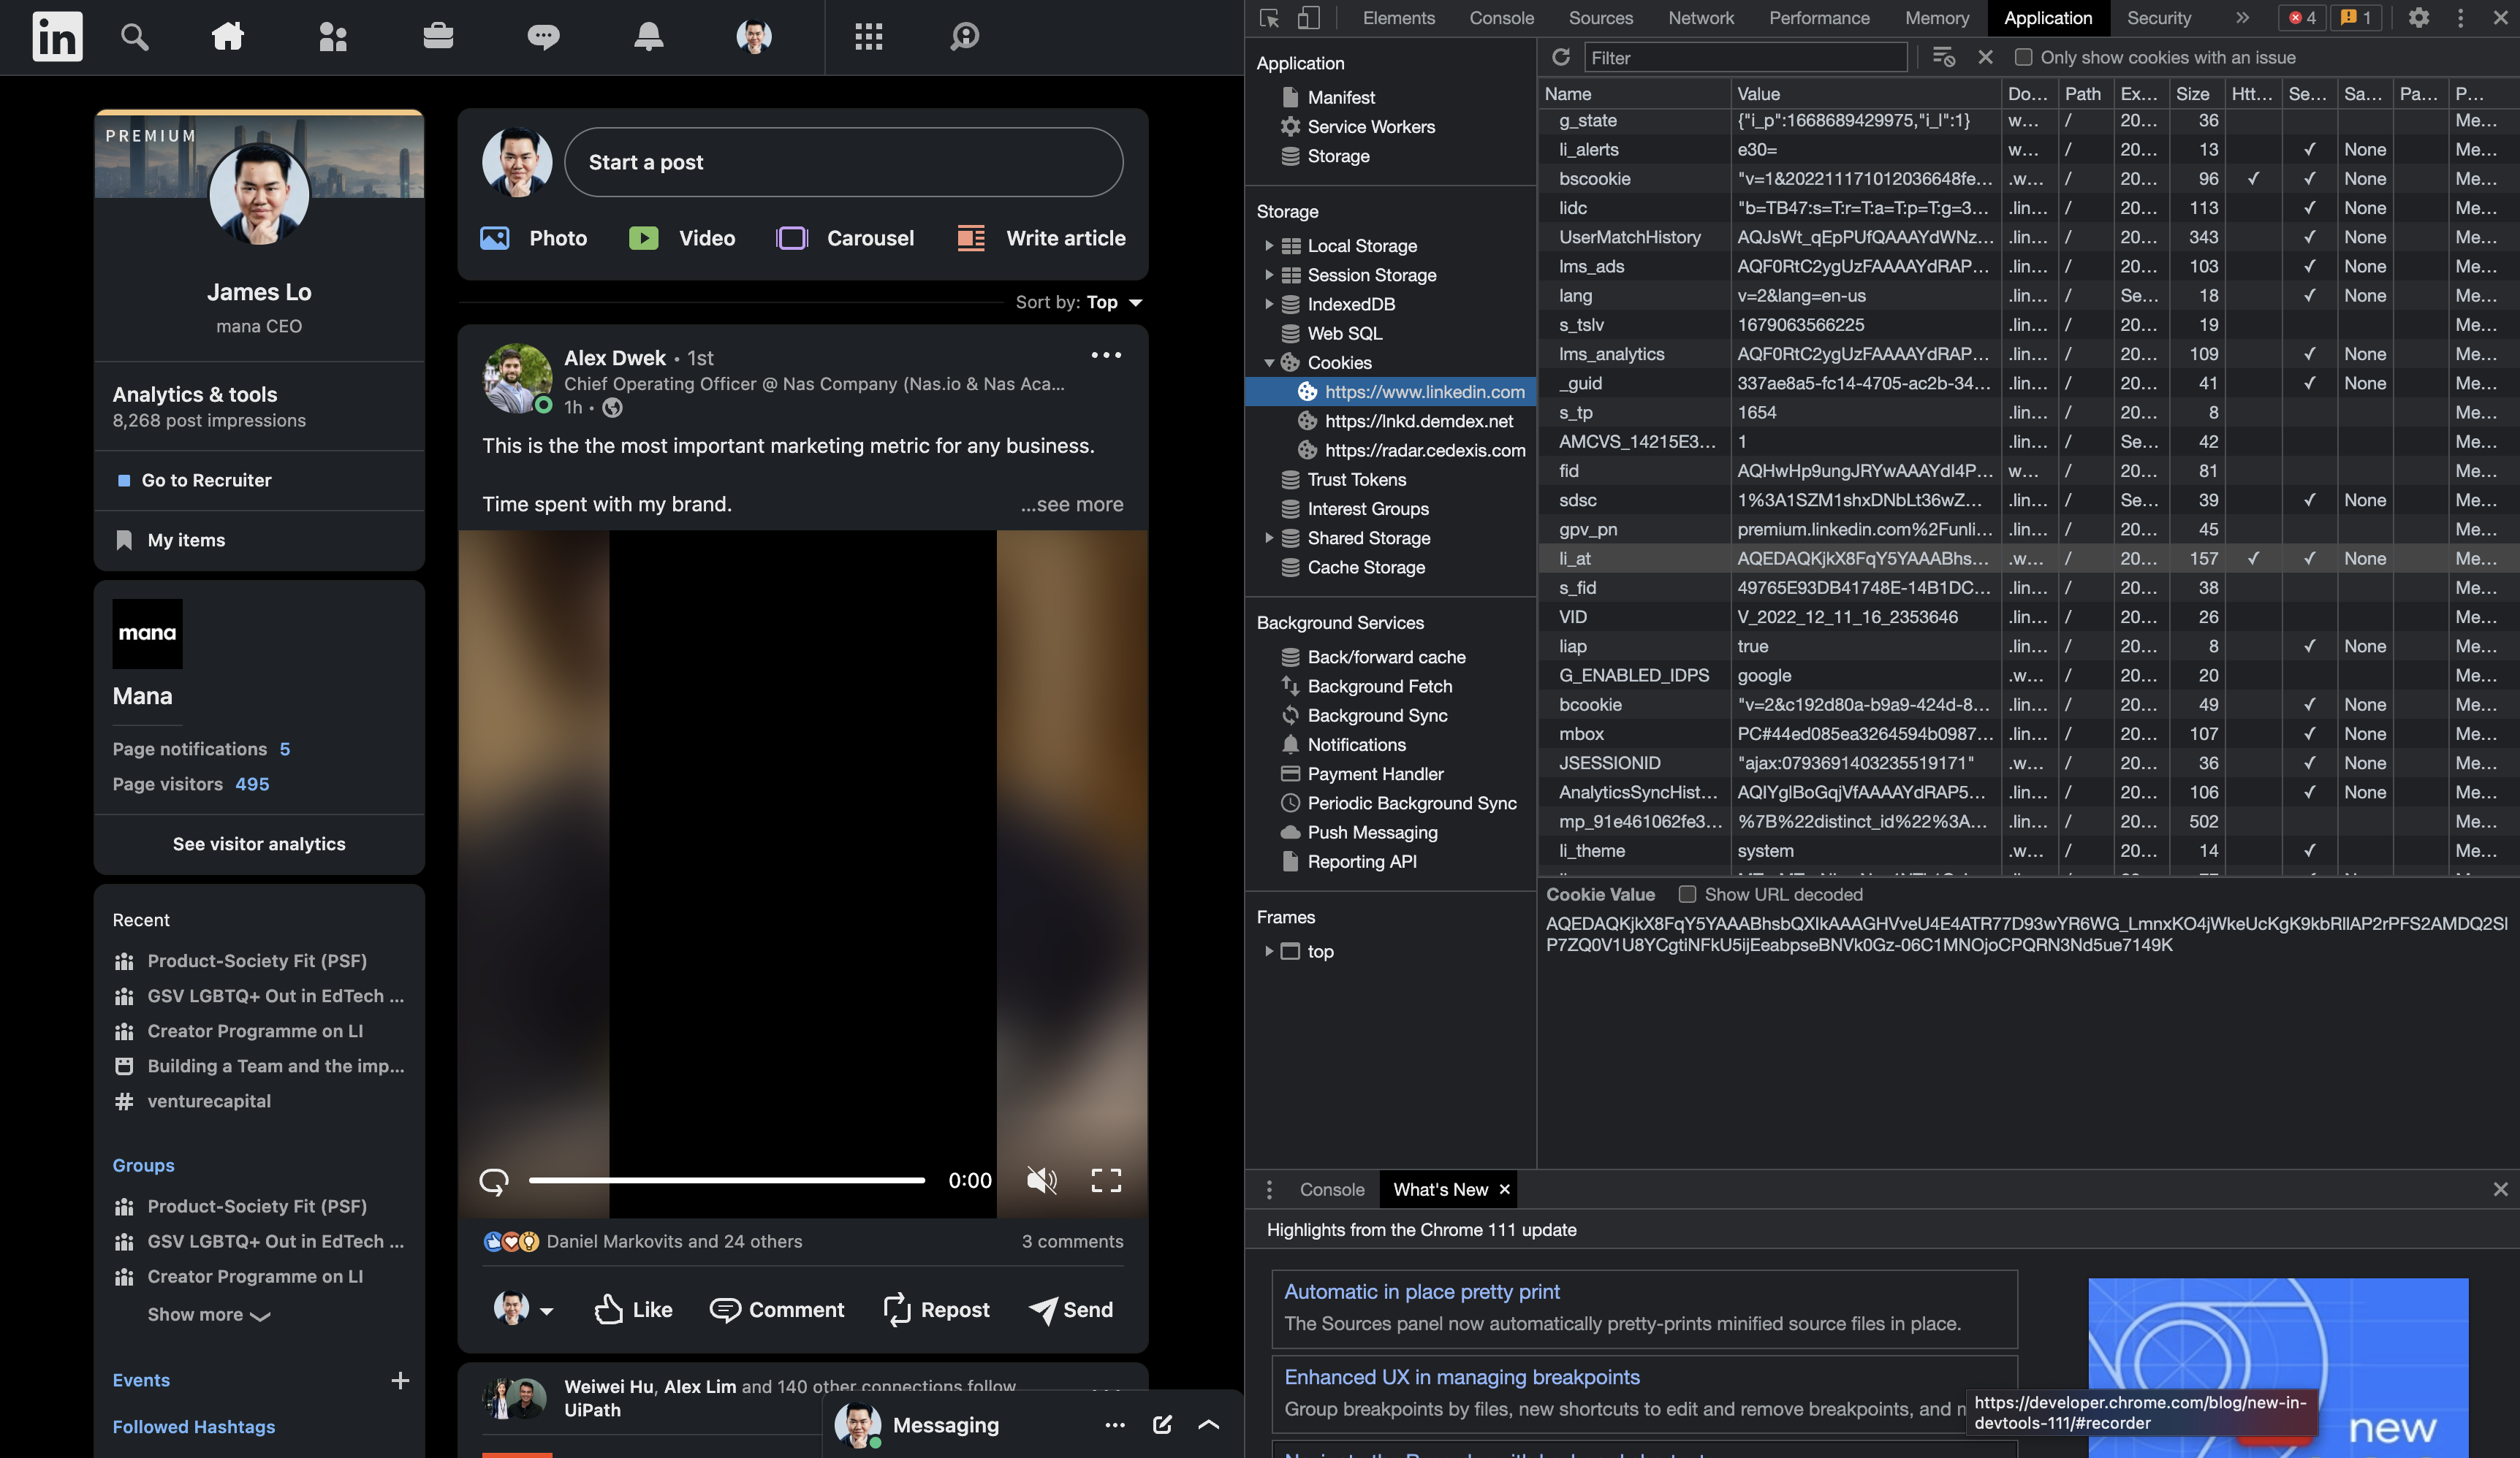Viewport: 2520px width, 1458px height.
Task: Switch to drawer Console tab
Action: 1331,1189
